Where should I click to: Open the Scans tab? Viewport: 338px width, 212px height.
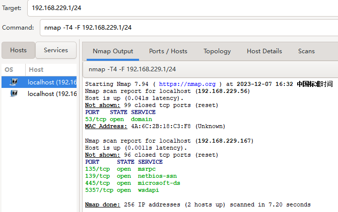(306, 51)
